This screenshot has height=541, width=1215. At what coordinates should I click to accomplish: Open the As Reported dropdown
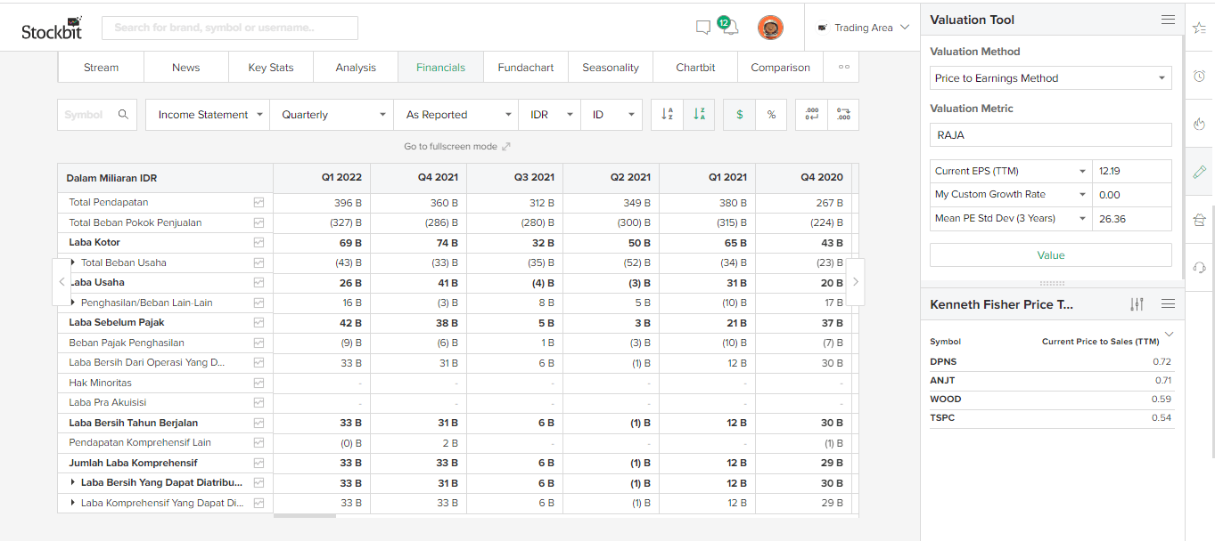pos(456,115)
